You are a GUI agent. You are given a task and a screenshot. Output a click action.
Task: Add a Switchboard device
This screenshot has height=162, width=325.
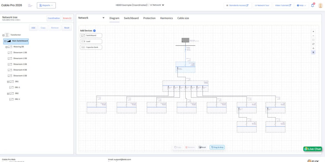pos(91,35)
